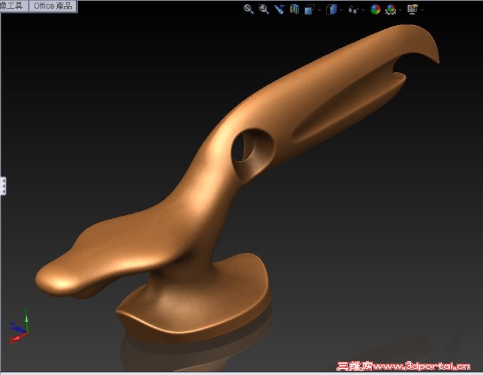Expand the Hide/Show Items dropdown arrow
Viewport: 483px width, 375px height.
363,10
